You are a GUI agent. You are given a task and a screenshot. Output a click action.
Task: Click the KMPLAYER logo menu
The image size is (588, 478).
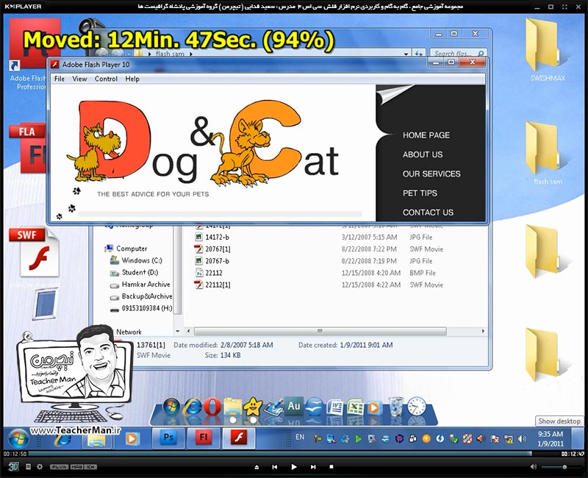(24, 7)
